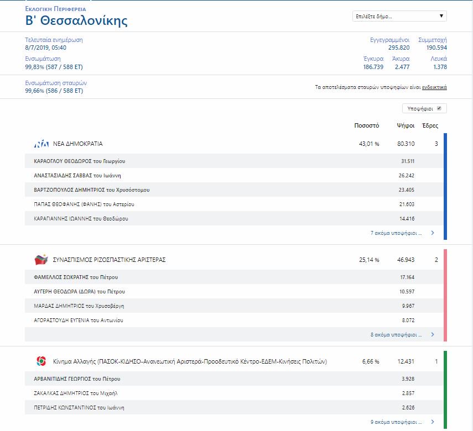
Task: Select candidate ΠΕΤΡΙΔΗΣ ΚΩΝΣΤΑΝΤΙΝΟΣ row
Action: [234, 407]
